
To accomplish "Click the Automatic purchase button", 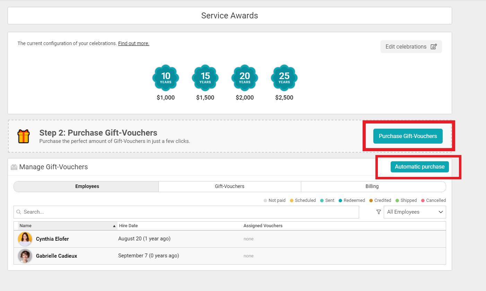I will [419, 167].
